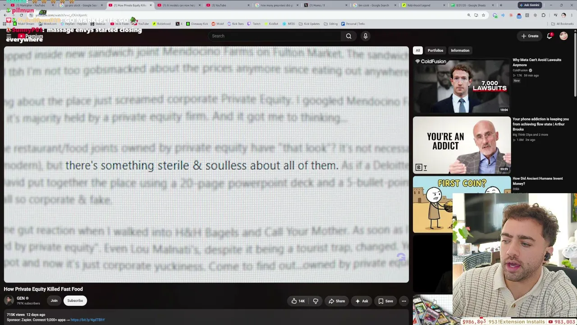Open the Twitch bookmark

(255, 24)
